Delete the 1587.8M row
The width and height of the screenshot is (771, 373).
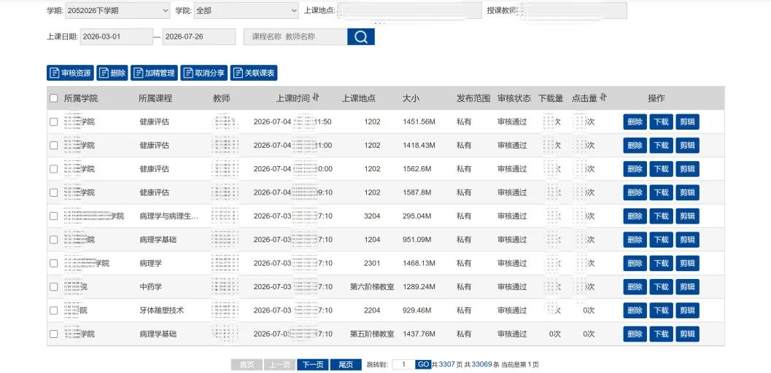click(635, 192)
